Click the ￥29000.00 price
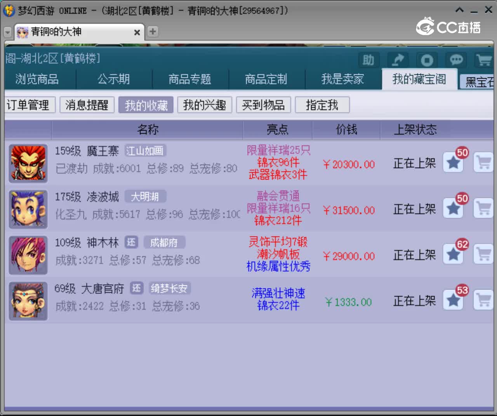This screenshot has width=497, height=416. tap(349, 257)
